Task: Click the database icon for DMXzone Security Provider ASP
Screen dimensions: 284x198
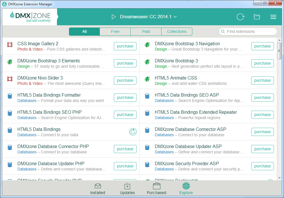Action: 147,165
